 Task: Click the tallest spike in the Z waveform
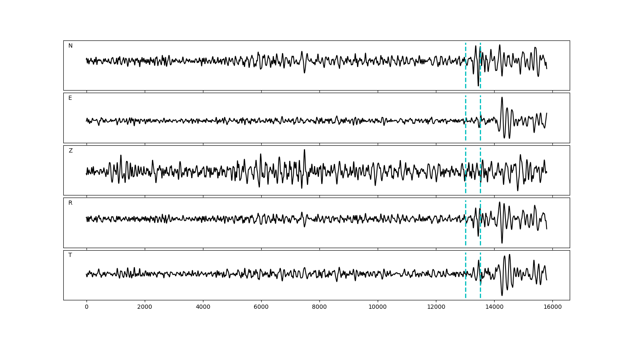(x=304, y=150)
